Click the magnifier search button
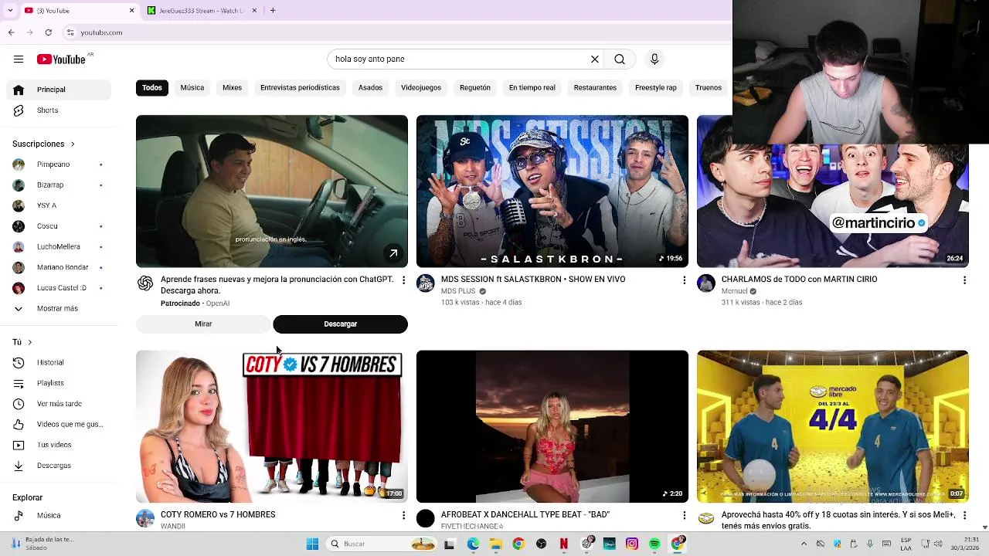This screenshot has width=989, height=556. (x=620, y=59)
